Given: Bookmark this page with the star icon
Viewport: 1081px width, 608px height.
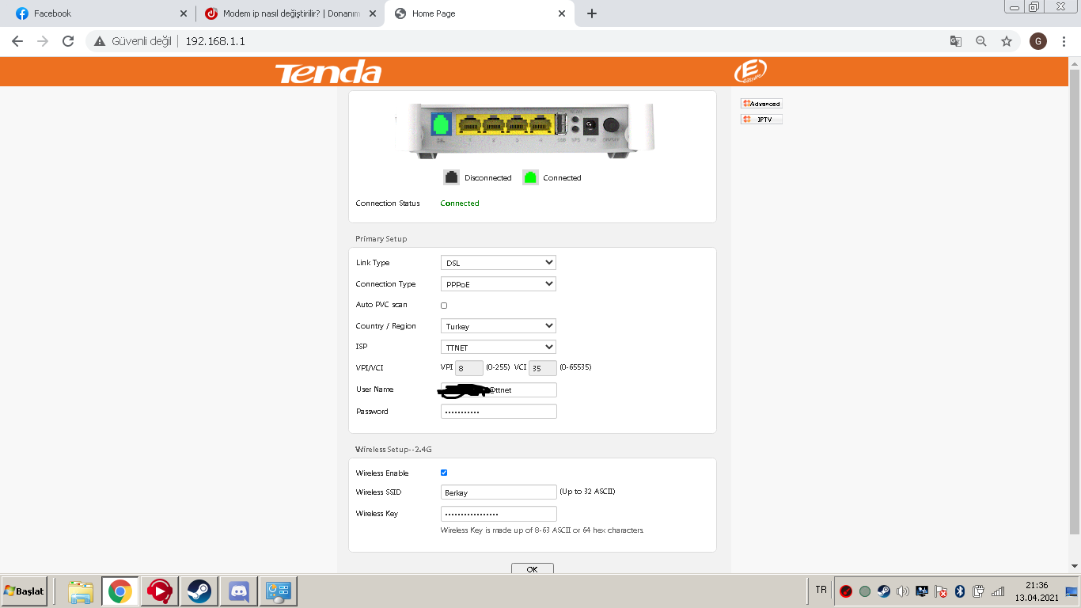Looking at the screenshot, I should [x=1007, y=41].
